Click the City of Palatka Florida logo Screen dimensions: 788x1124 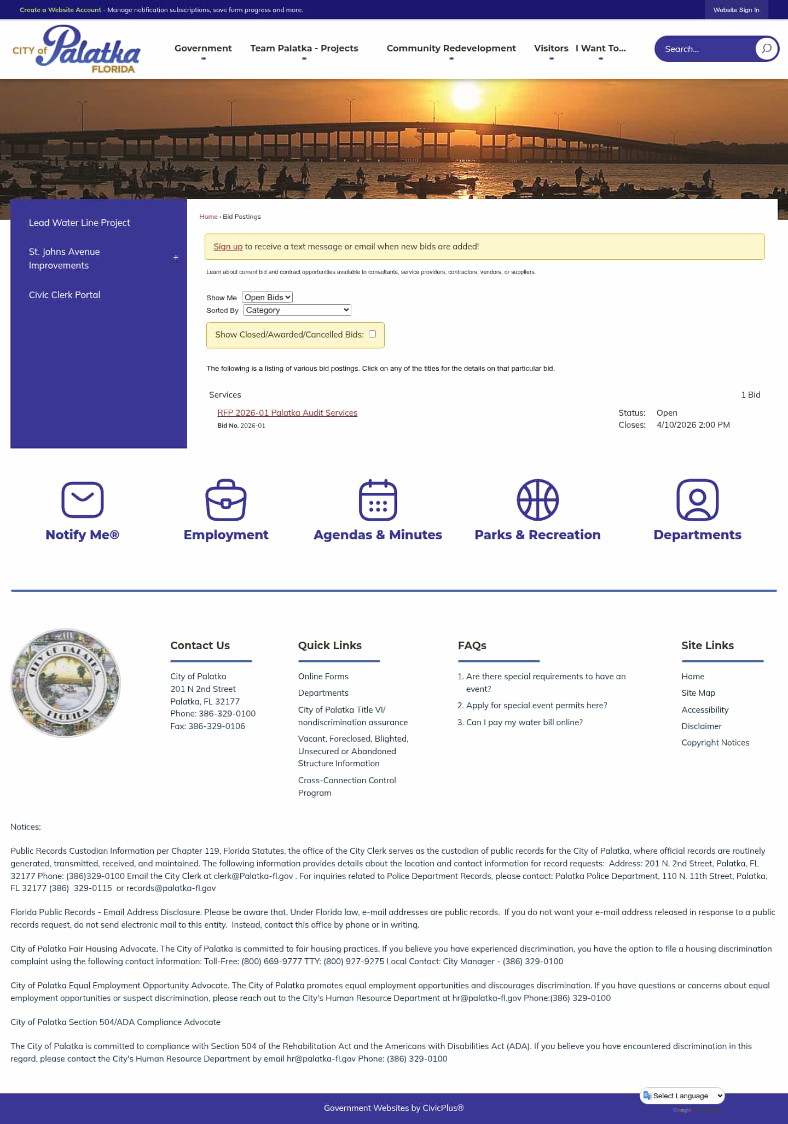77,49
